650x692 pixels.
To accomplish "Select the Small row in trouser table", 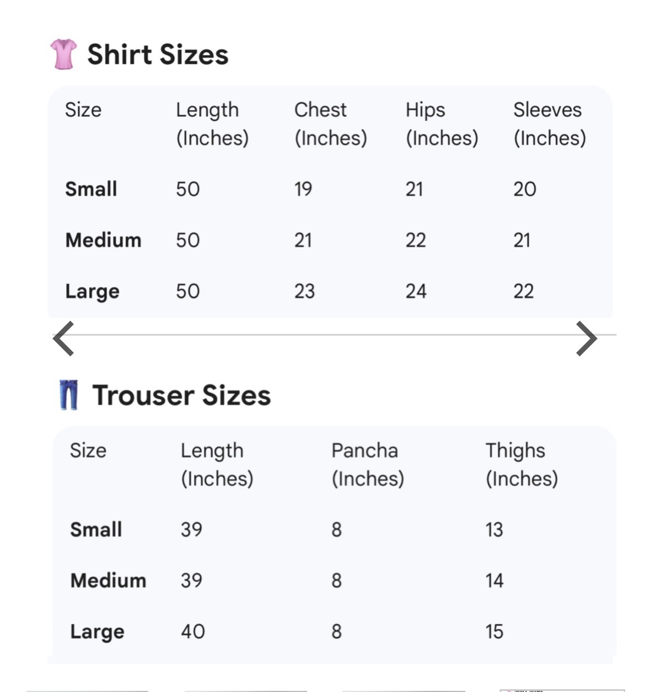I will (x=96, y=529).
